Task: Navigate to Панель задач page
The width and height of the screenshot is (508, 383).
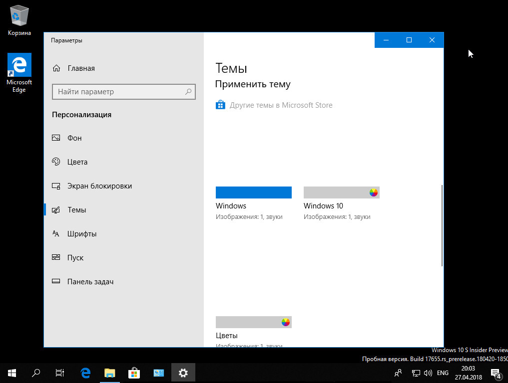Action: pos(123,281)
